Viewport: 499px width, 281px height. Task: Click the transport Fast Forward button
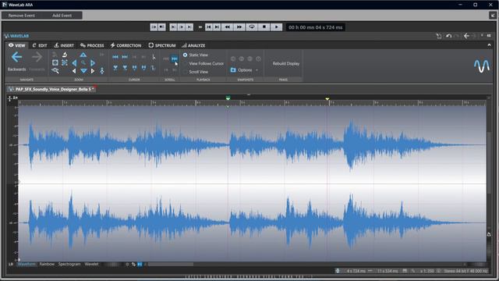pyautogui.click(x=239, y=27)
